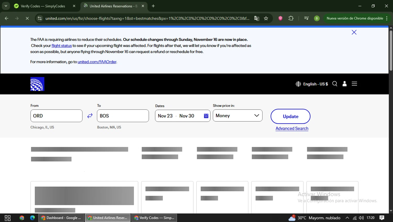Open Chrome three-dot menu
The image size is (393, 222).
tap(387, 18)
